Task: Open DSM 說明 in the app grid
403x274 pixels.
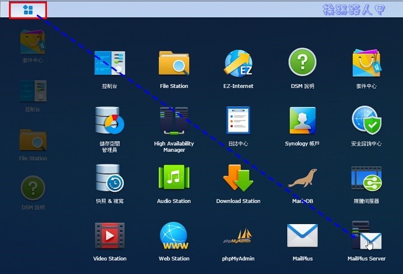Action: (x=302, y=62)
